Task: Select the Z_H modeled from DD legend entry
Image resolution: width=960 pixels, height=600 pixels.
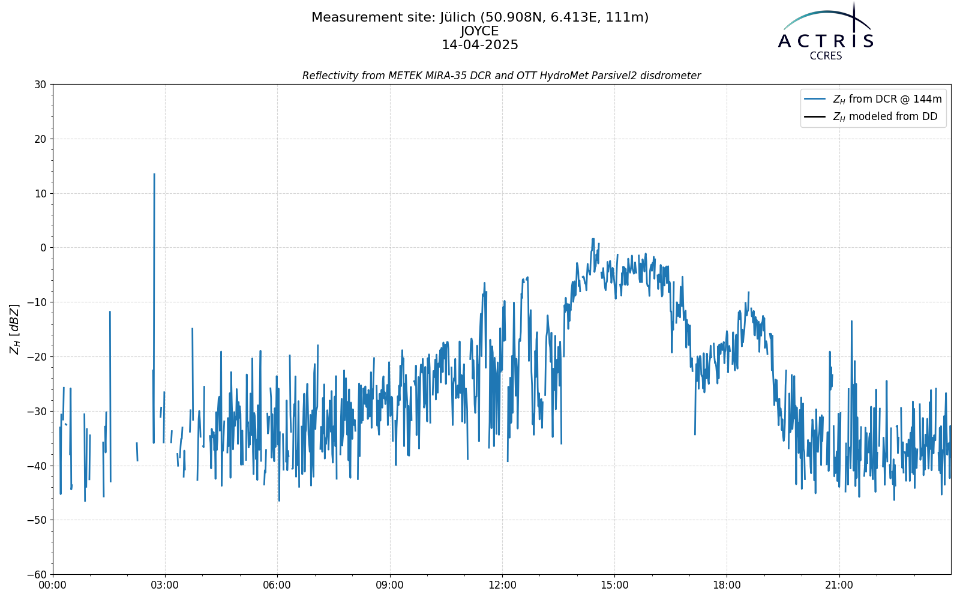Action: click(871, 116)
